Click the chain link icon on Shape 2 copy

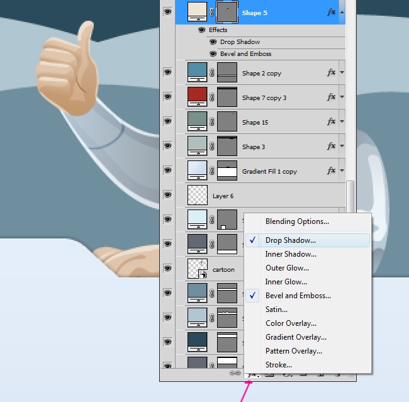(x=212, y=73)
